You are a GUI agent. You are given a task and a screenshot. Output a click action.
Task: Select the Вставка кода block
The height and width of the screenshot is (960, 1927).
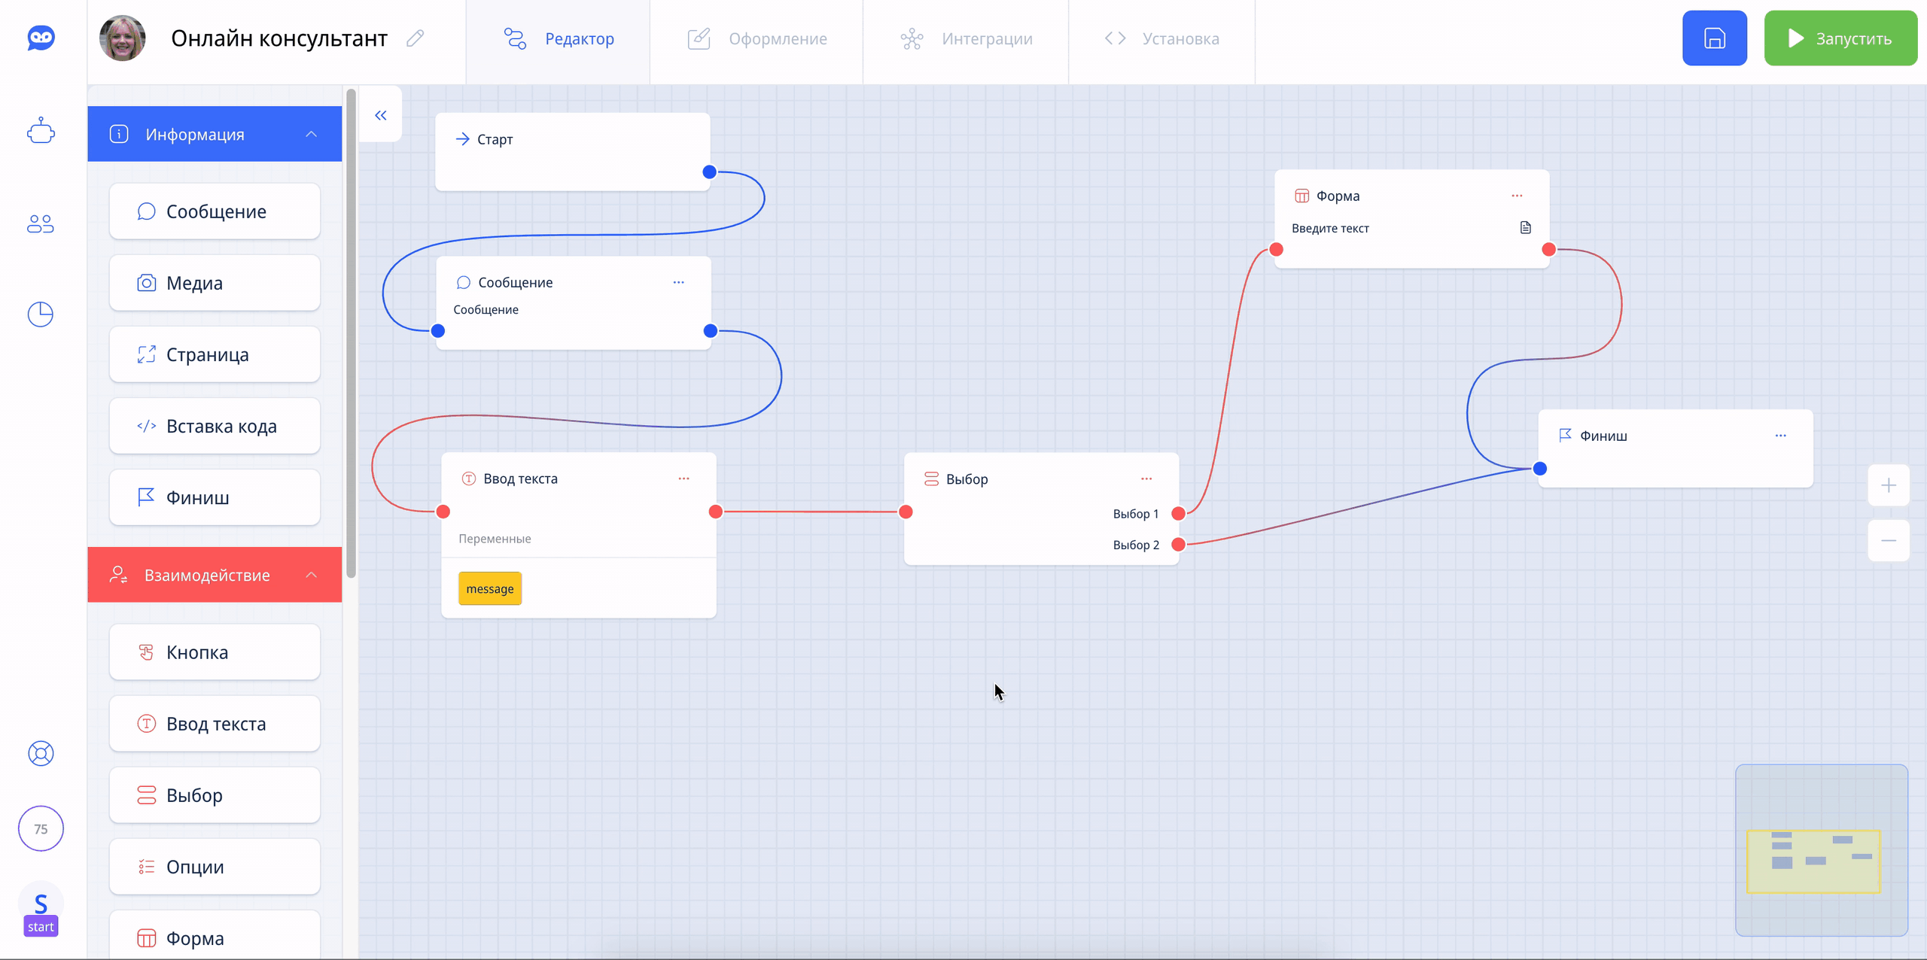pos(215,426)
